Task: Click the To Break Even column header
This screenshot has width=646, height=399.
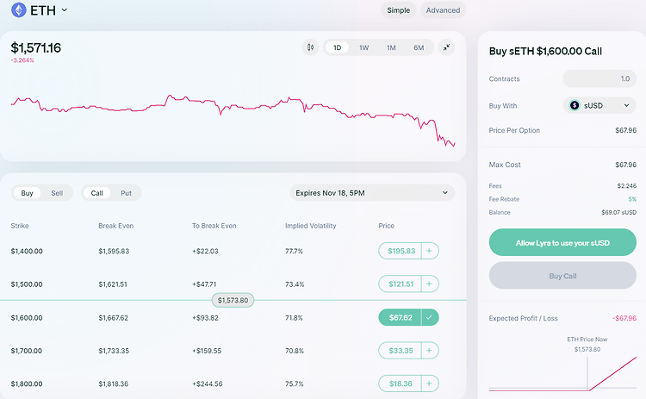Action: point(214,226)
